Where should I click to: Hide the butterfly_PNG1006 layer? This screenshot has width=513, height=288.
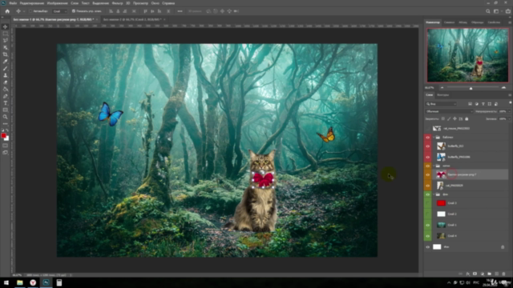pyautogui.click(x=427, y=157)
